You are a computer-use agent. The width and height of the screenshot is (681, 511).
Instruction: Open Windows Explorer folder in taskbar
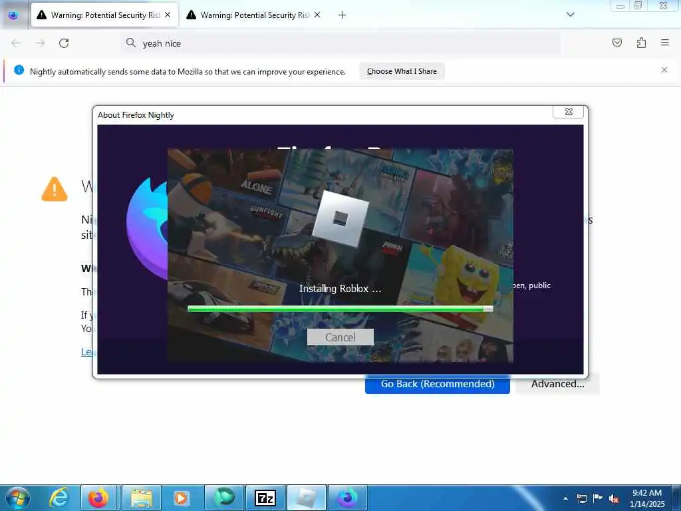pyautogui.click(x=141, y=498)
